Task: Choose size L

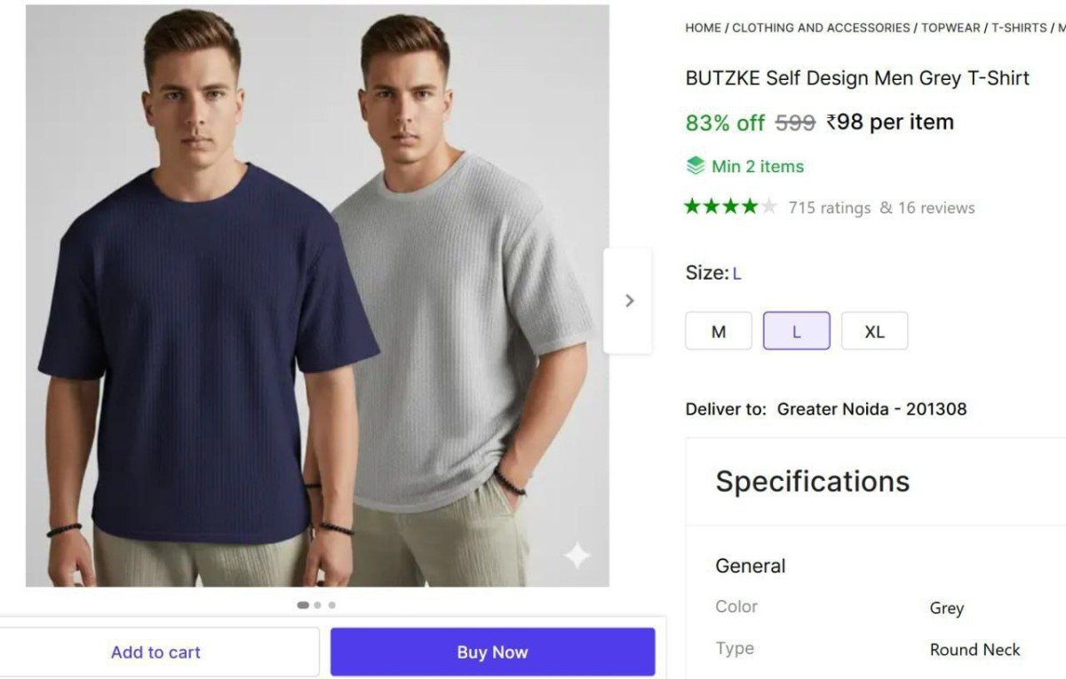Action: click(x=796, y=331)
